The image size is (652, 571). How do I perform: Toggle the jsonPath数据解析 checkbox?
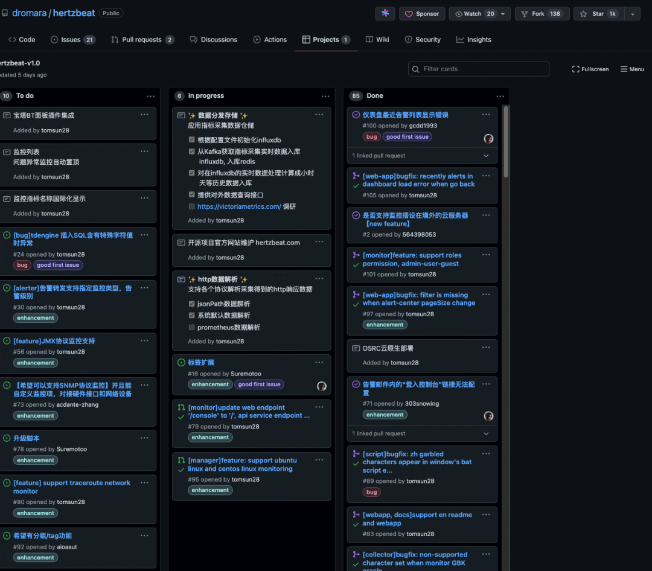[192, 304]
